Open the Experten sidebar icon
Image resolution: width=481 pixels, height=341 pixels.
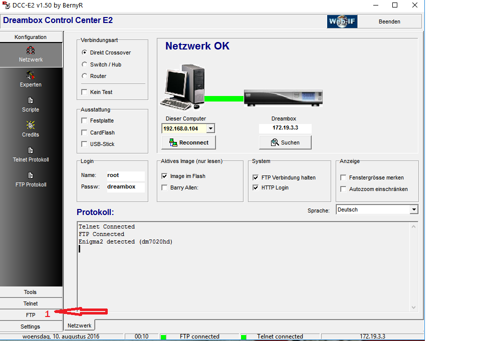[x=31, y=75]
